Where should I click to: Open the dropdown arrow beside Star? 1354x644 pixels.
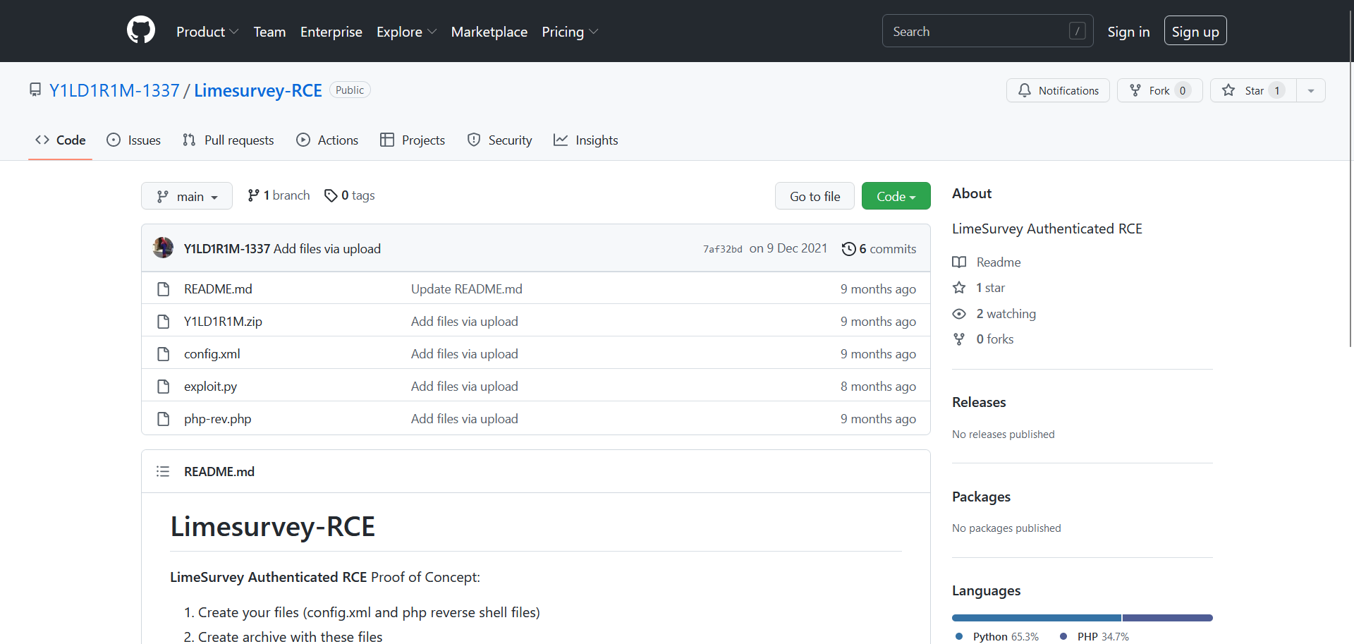1311,90
